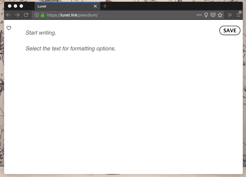Expand the toolbar overflow chevron

point(230,15)
